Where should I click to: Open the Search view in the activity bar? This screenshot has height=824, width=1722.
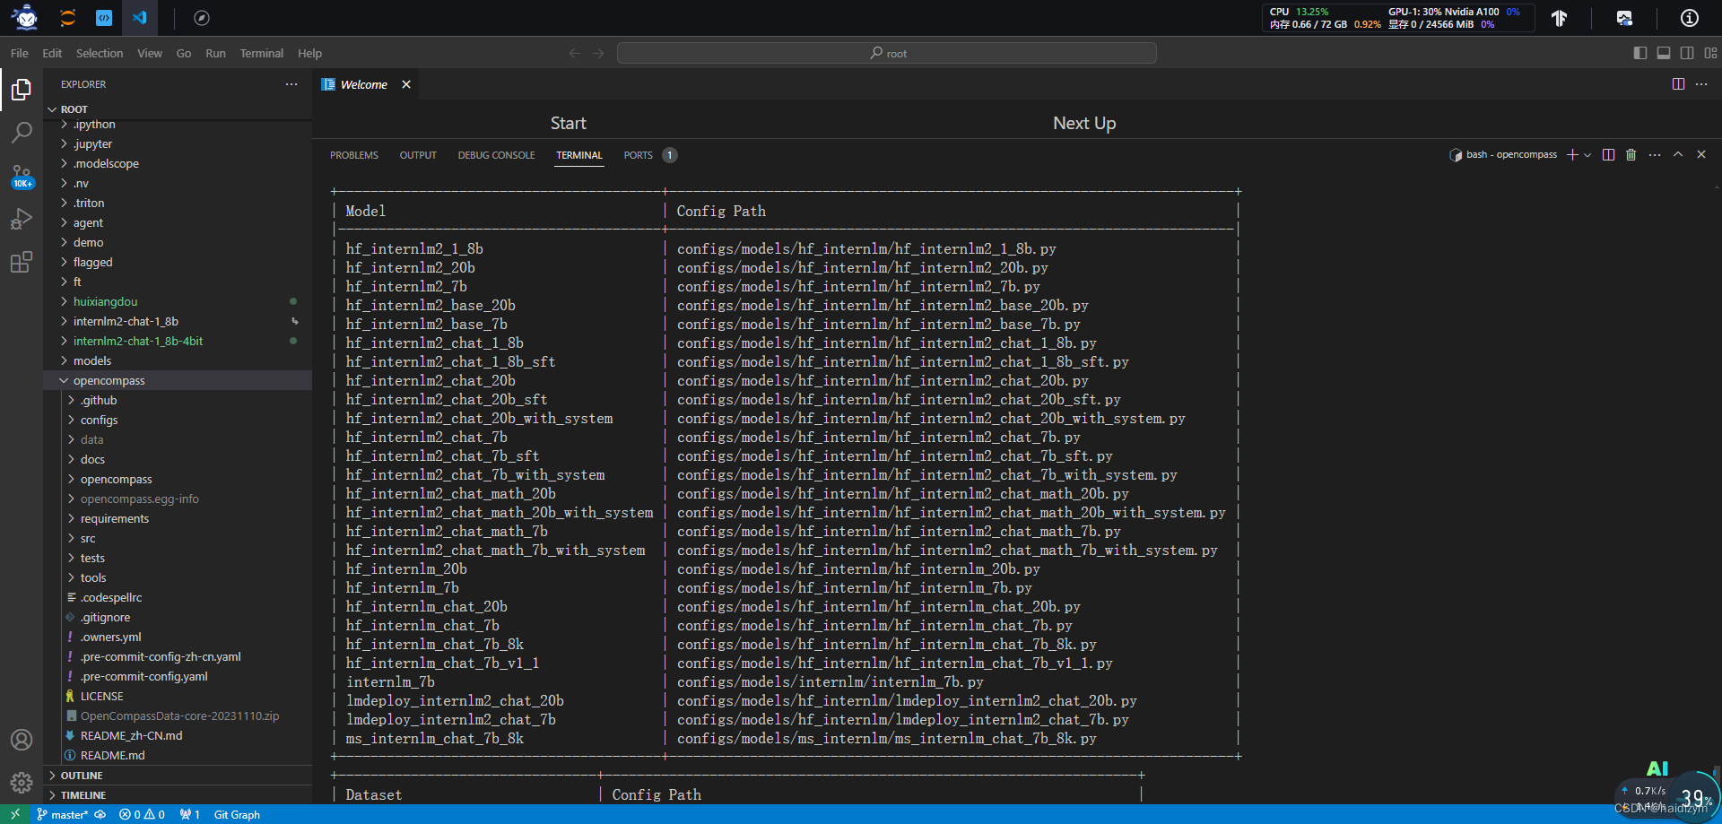point(22,132)
